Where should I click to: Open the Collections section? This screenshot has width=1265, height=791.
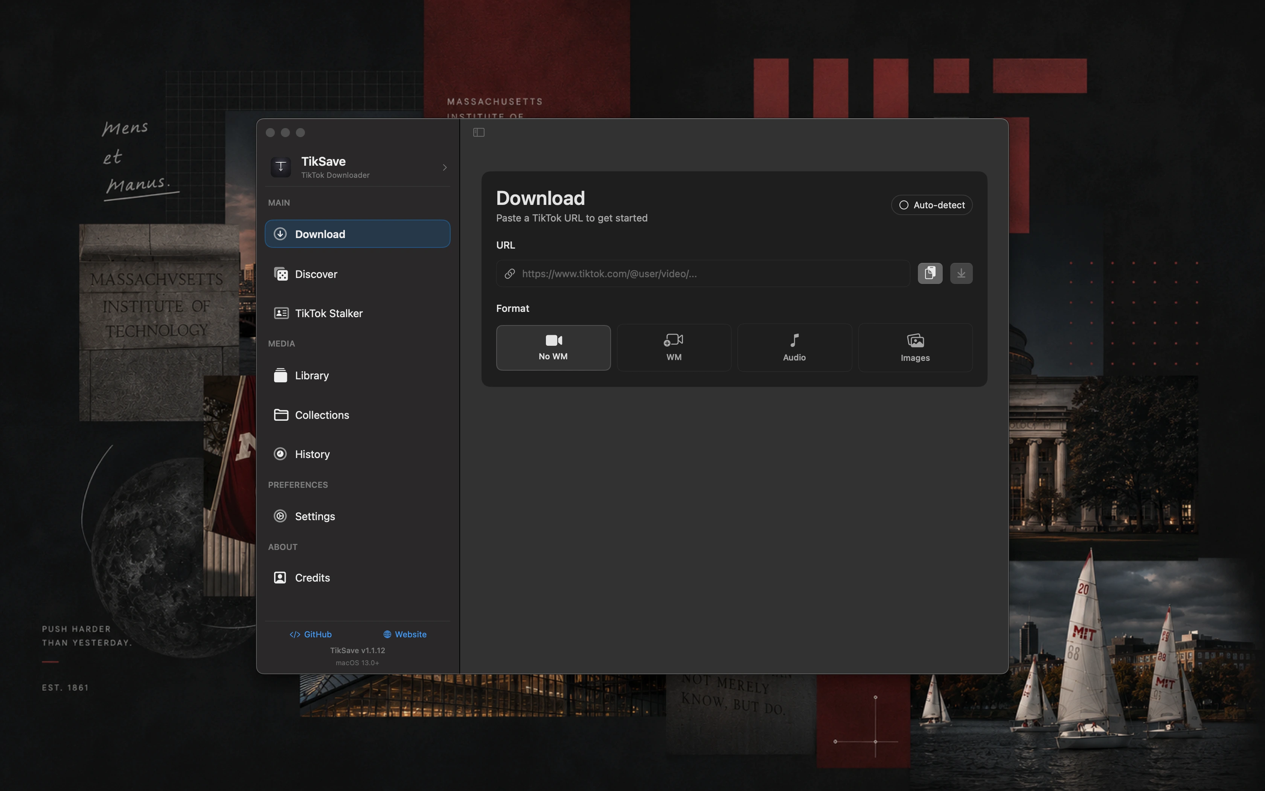point(358,415)
